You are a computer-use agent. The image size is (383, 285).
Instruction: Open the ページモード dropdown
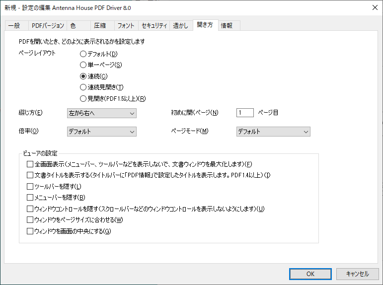click(x=273, y=132)
